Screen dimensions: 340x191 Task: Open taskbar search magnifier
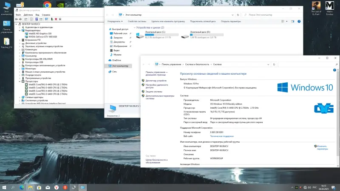click(13, 188)
